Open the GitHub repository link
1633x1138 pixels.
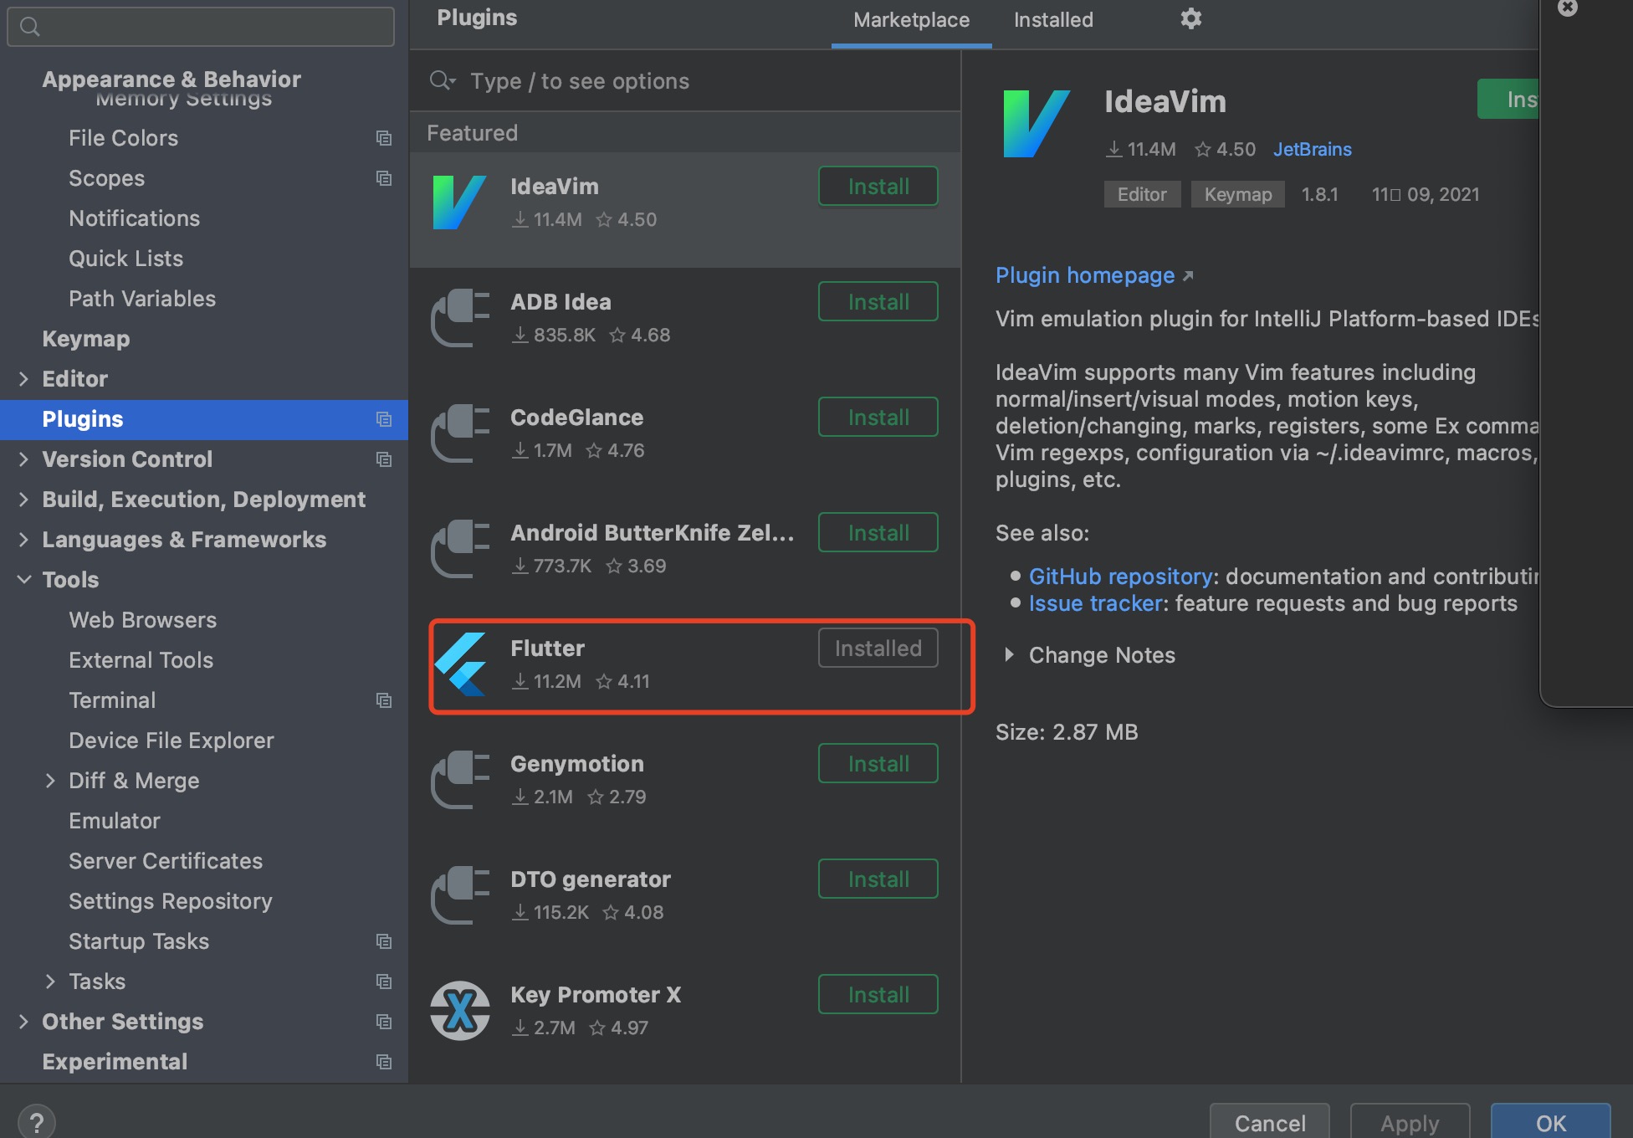pyautogui.click(x=1120, y=577)
